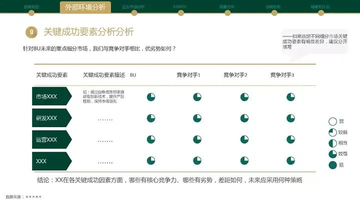Click the fully filled legend icon for 强

click(332, 165)
